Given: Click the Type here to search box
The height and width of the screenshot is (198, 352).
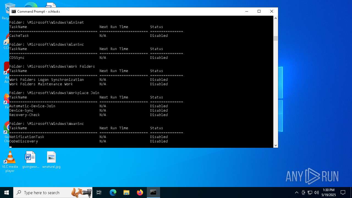Looking at the screenshot, I should 53,193.
